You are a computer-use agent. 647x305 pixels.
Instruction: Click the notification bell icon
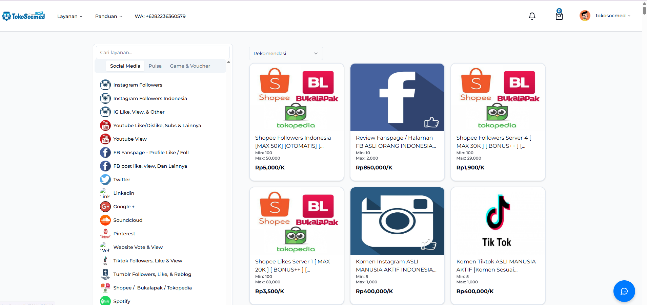[x=532, y=16]
